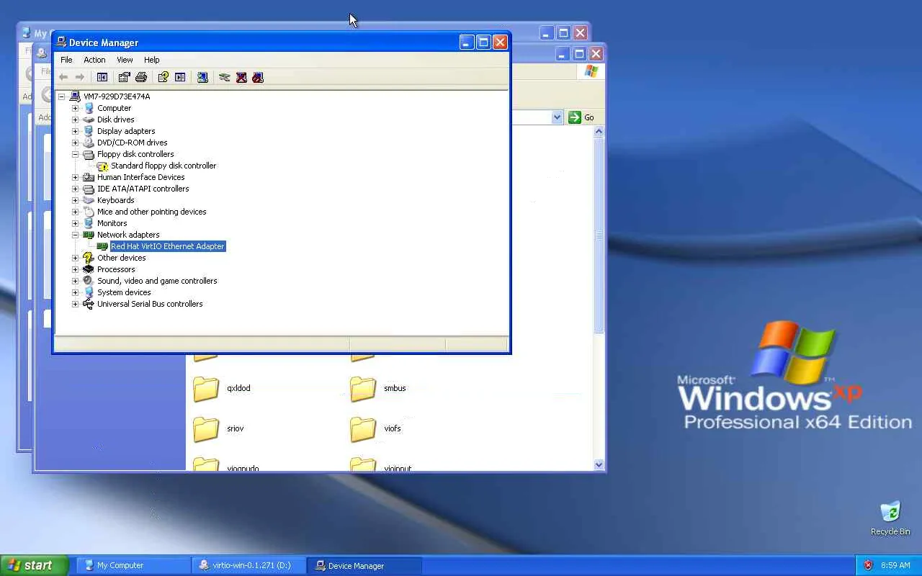
Task: Select the Monitors category icon
Action: [x=89, y=223]
